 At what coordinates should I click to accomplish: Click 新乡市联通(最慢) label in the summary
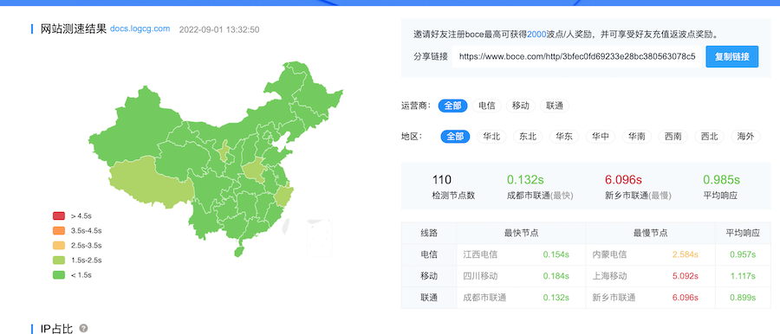638,196
